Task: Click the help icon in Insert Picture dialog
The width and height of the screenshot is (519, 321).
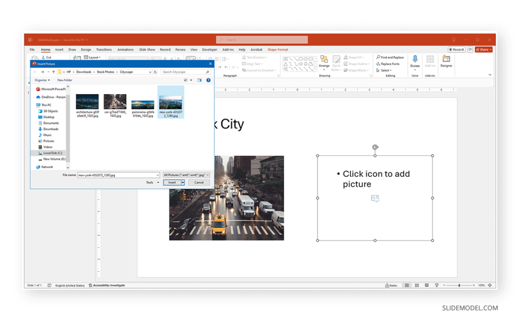Action: pos(208,80)
